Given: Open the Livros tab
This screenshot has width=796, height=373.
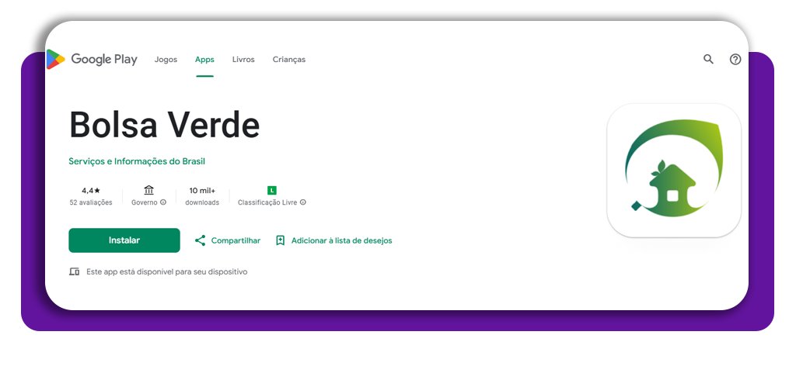Looking at the screenshot, I should [x=243, y=60].
